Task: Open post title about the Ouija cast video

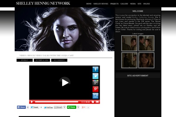Action: click(46, 55)
